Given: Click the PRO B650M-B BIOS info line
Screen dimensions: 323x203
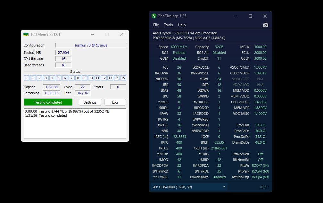Looking at the screenshot, I should click(189, 38).
